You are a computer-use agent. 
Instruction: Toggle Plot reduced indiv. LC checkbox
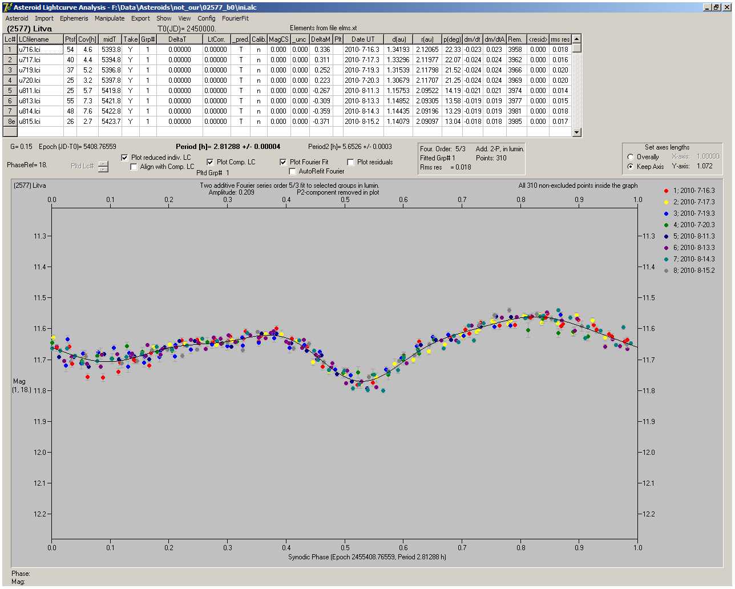coord(125,158)
